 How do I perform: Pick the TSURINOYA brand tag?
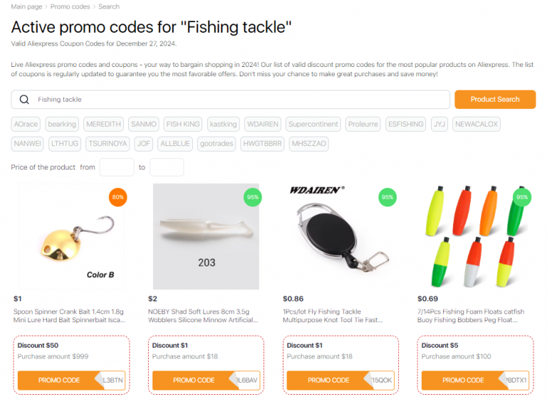pyautogui.click(x=108, y=143)
